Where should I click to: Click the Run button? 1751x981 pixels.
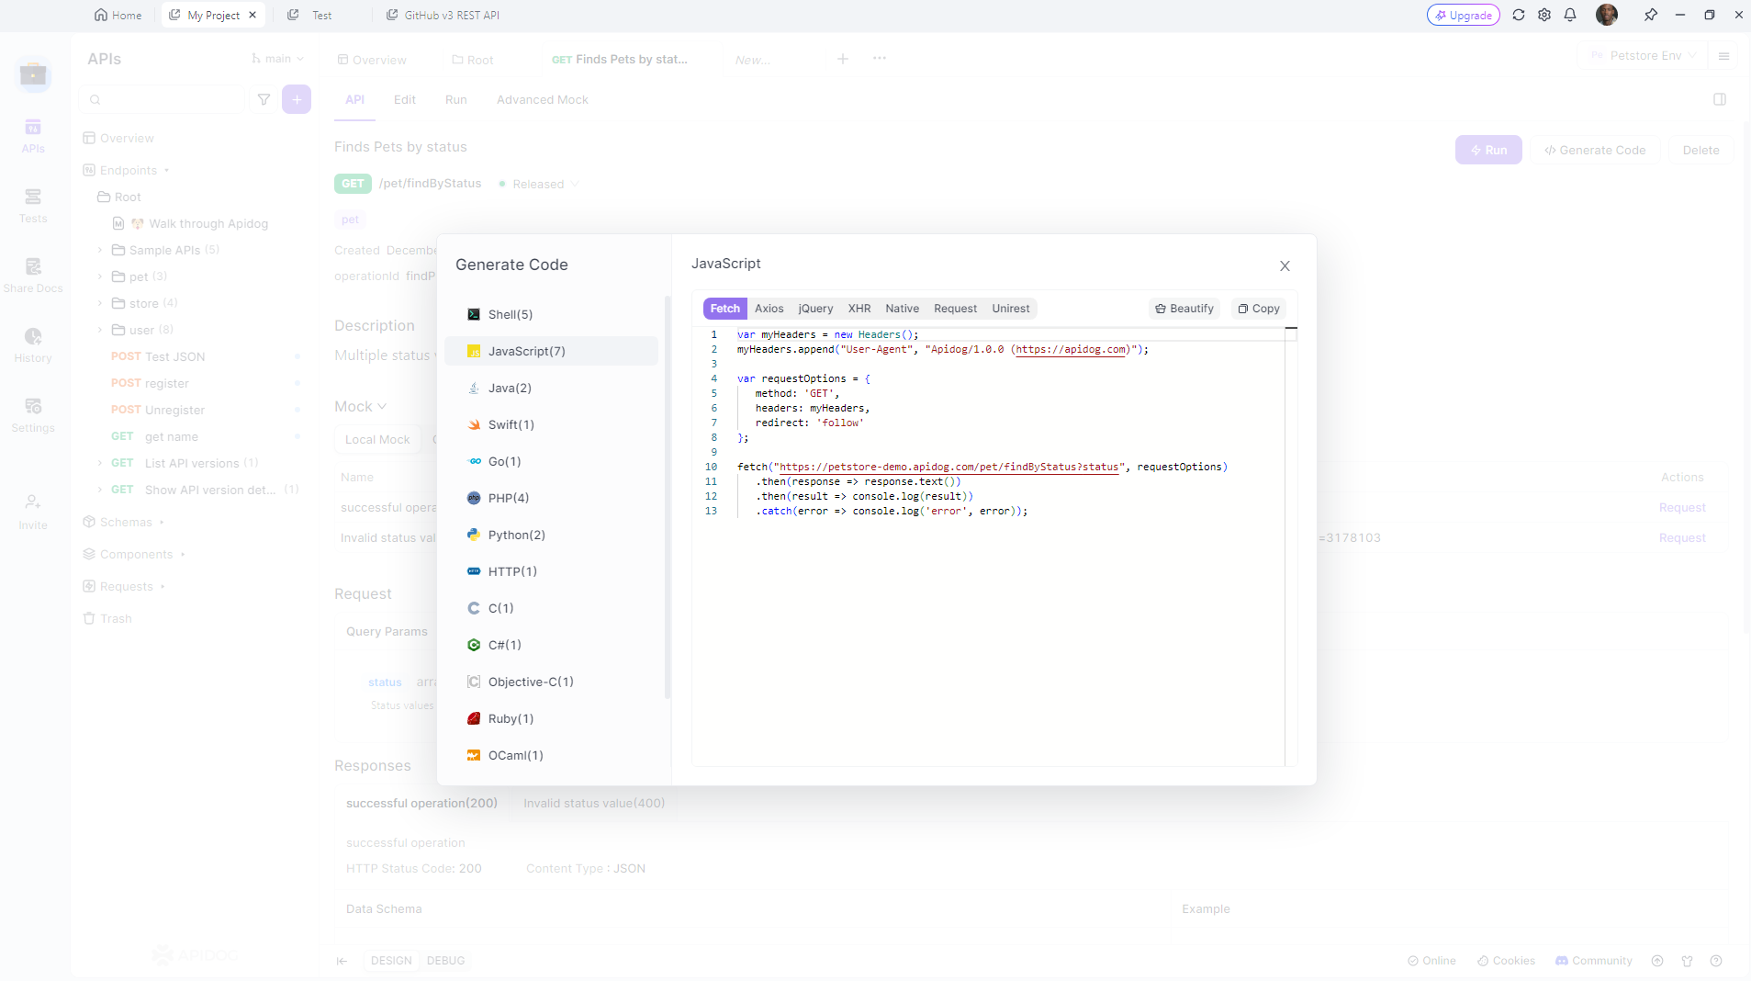[1488, 150]
